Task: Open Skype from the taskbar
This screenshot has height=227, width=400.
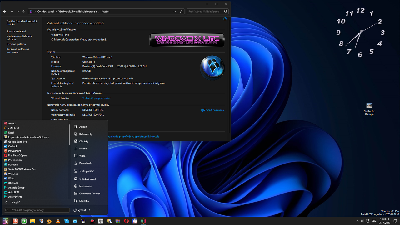Action: (67, 221)
